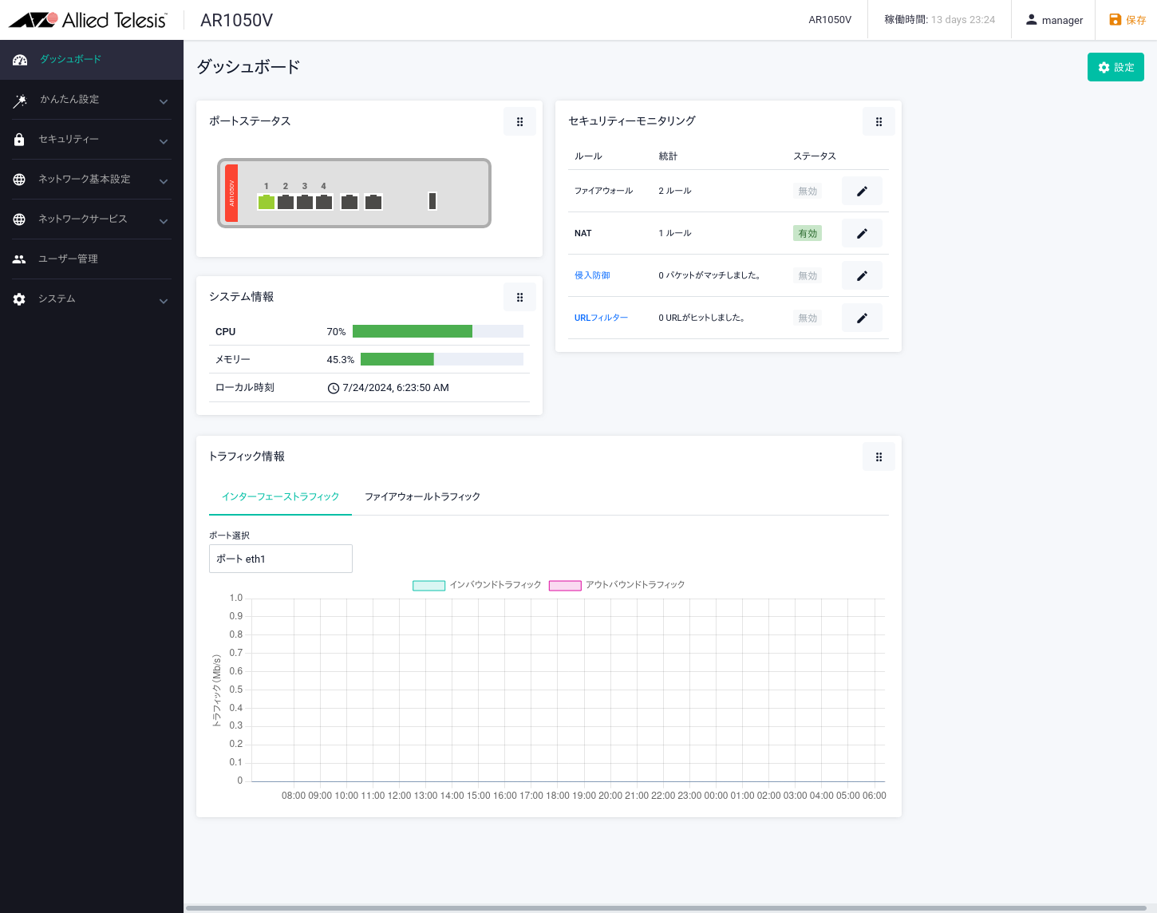Click the green 設定 button
The height and width of the screenshot is (913, 1157).
point(1116,68)
